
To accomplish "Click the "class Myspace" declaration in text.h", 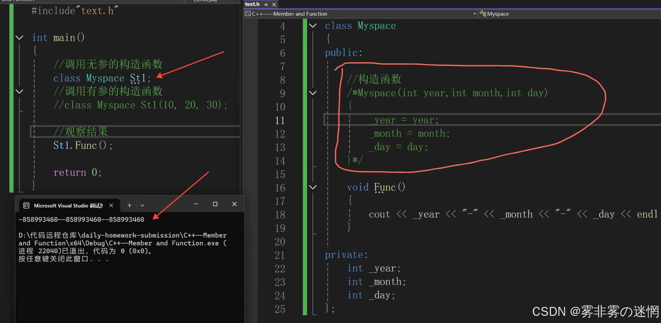I will [360, 26].
